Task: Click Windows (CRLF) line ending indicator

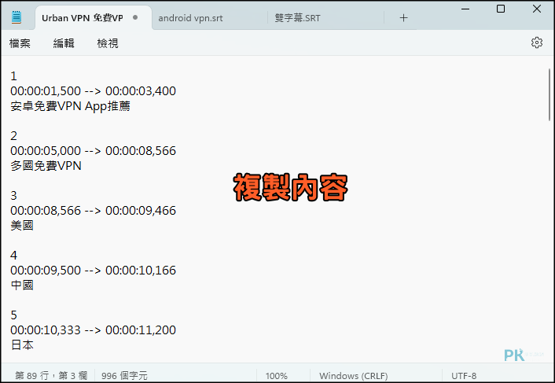Action: click(353, 376)
